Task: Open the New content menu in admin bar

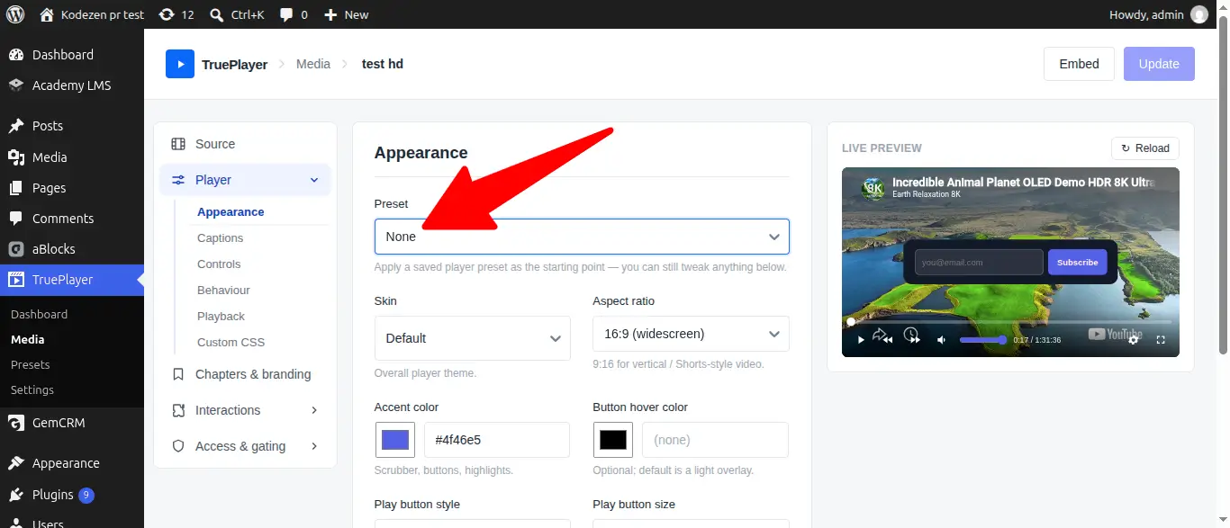Action: coord(346,14)
